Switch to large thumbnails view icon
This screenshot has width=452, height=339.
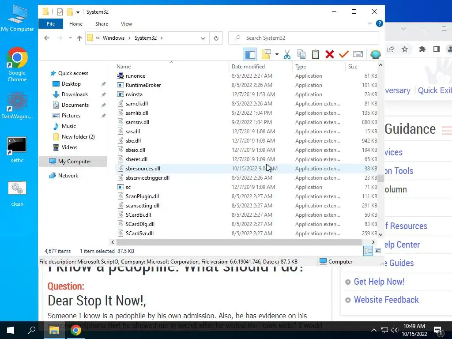pos(378,251)
